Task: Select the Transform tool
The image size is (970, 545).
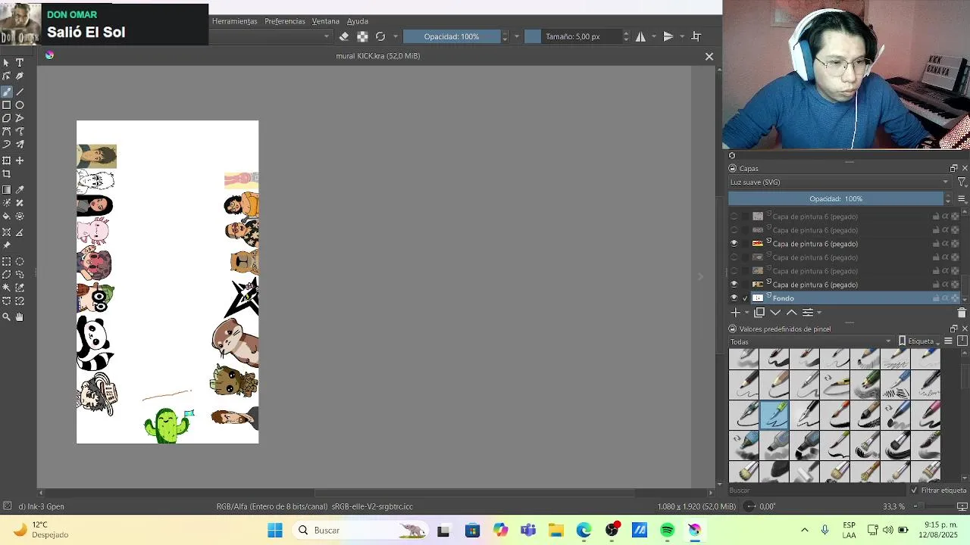Action: pyautogui.click(x=7, y=160)
